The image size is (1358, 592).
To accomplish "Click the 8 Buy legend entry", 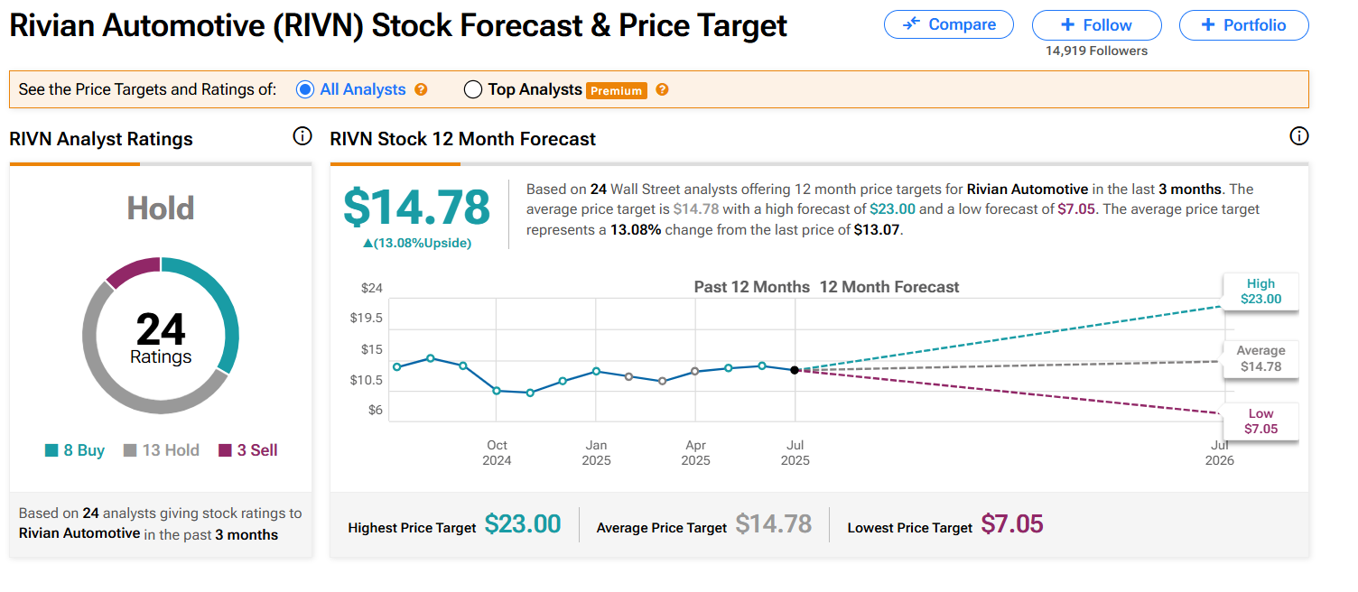I will pos(75,450).
